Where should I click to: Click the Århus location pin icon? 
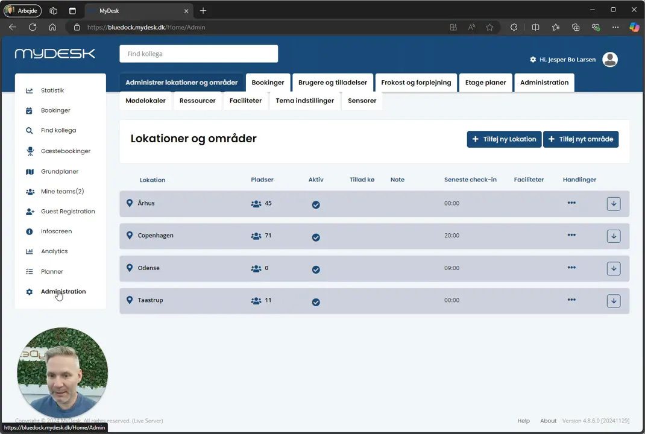click(130, 203)
